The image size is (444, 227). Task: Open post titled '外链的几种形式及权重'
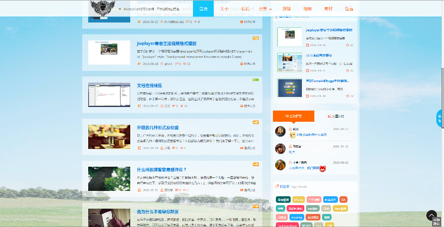coord(157,128)
